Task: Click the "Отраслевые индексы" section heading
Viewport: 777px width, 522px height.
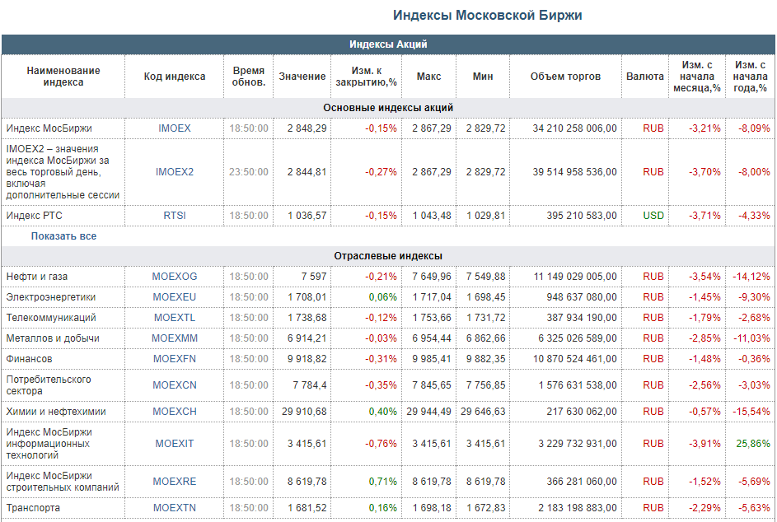Action: (x=388, y=256)
